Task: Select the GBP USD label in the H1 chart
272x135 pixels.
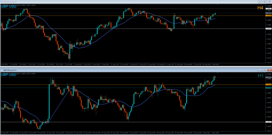Action: coord(8,75)
